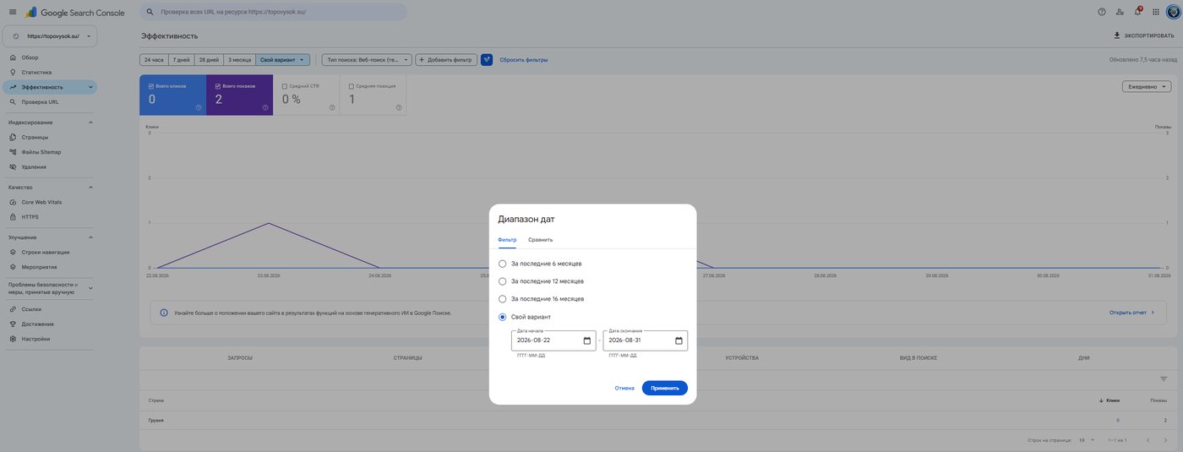Collapse the Качество section
The width and height of the screenshot is (1183, 452).
(90, 187)
